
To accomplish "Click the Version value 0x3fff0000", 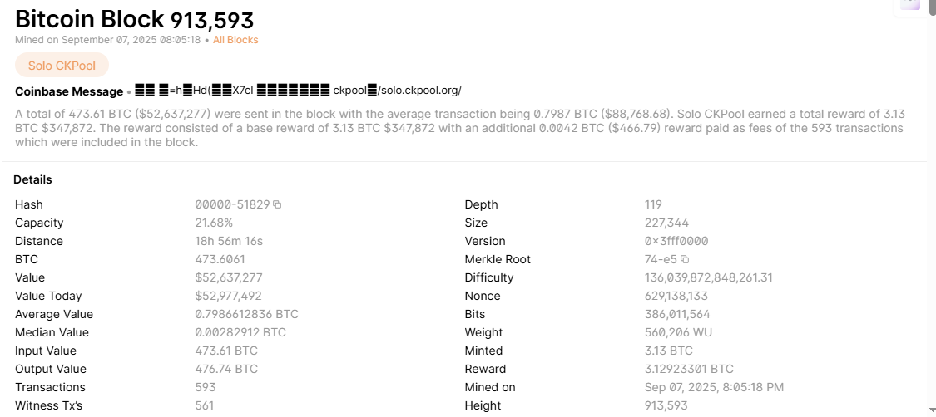I will [676, 241].
